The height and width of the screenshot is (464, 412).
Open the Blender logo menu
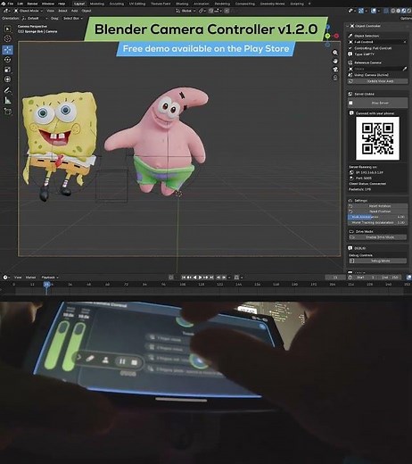(4, 4)
